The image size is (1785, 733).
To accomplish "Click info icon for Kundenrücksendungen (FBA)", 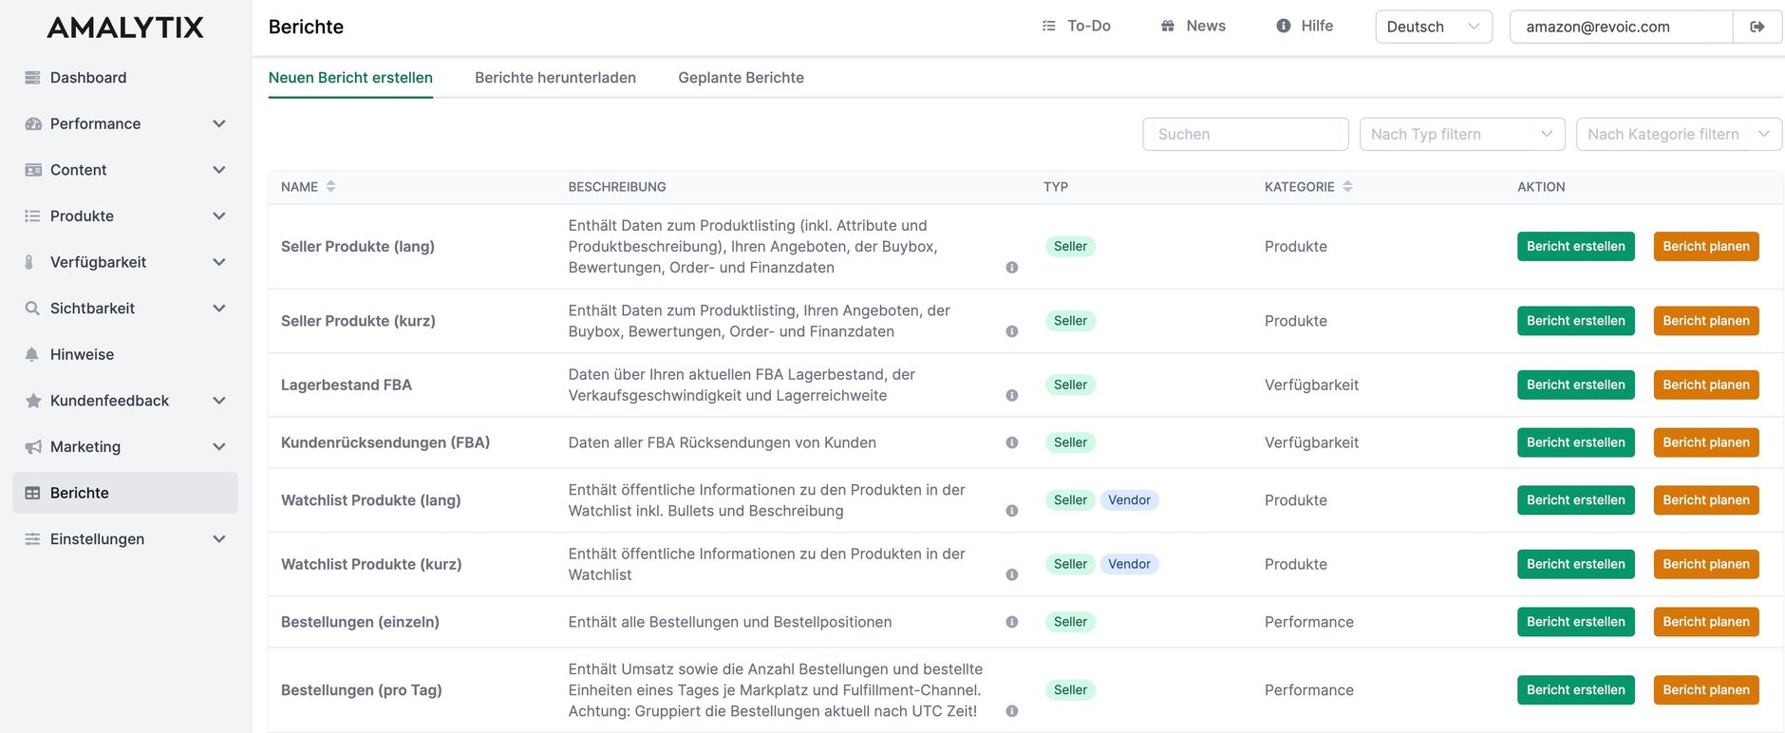I will click(1012, 442).
